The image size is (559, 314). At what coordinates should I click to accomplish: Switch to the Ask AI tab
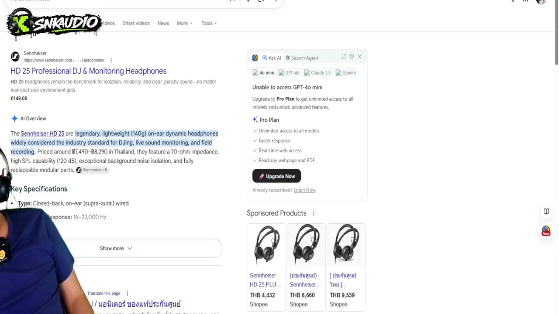click(272, 58)
